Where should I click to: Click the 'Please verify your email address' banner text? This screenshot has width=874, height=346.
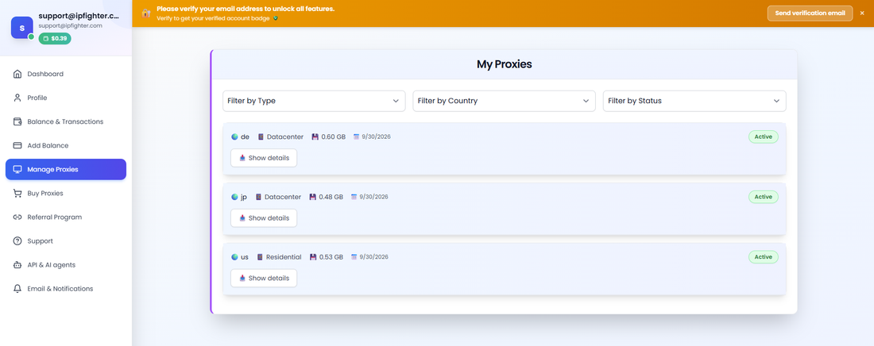tap(246, 10)
